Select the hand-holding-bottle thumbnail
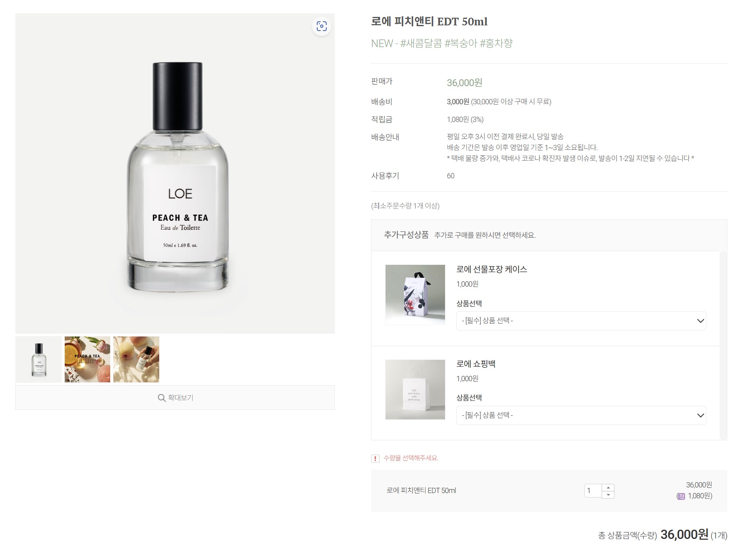Image resolution: width=755 pixels, height=549 pixels. (136, 359)
